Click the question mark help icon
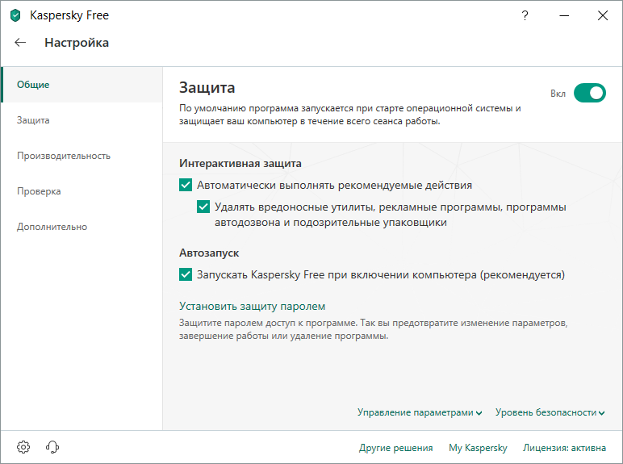Screen dimensions: 623x464 526,15
